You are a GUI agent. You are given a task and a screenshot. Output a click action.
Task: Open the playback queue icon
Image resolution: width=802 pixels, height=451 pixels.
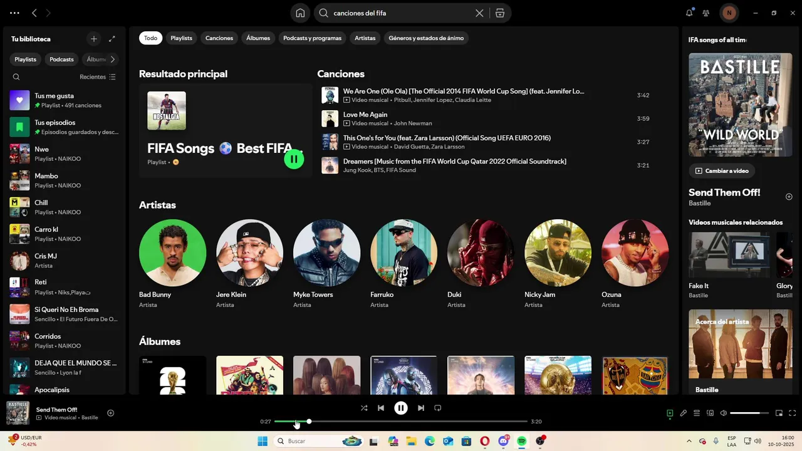697,413
